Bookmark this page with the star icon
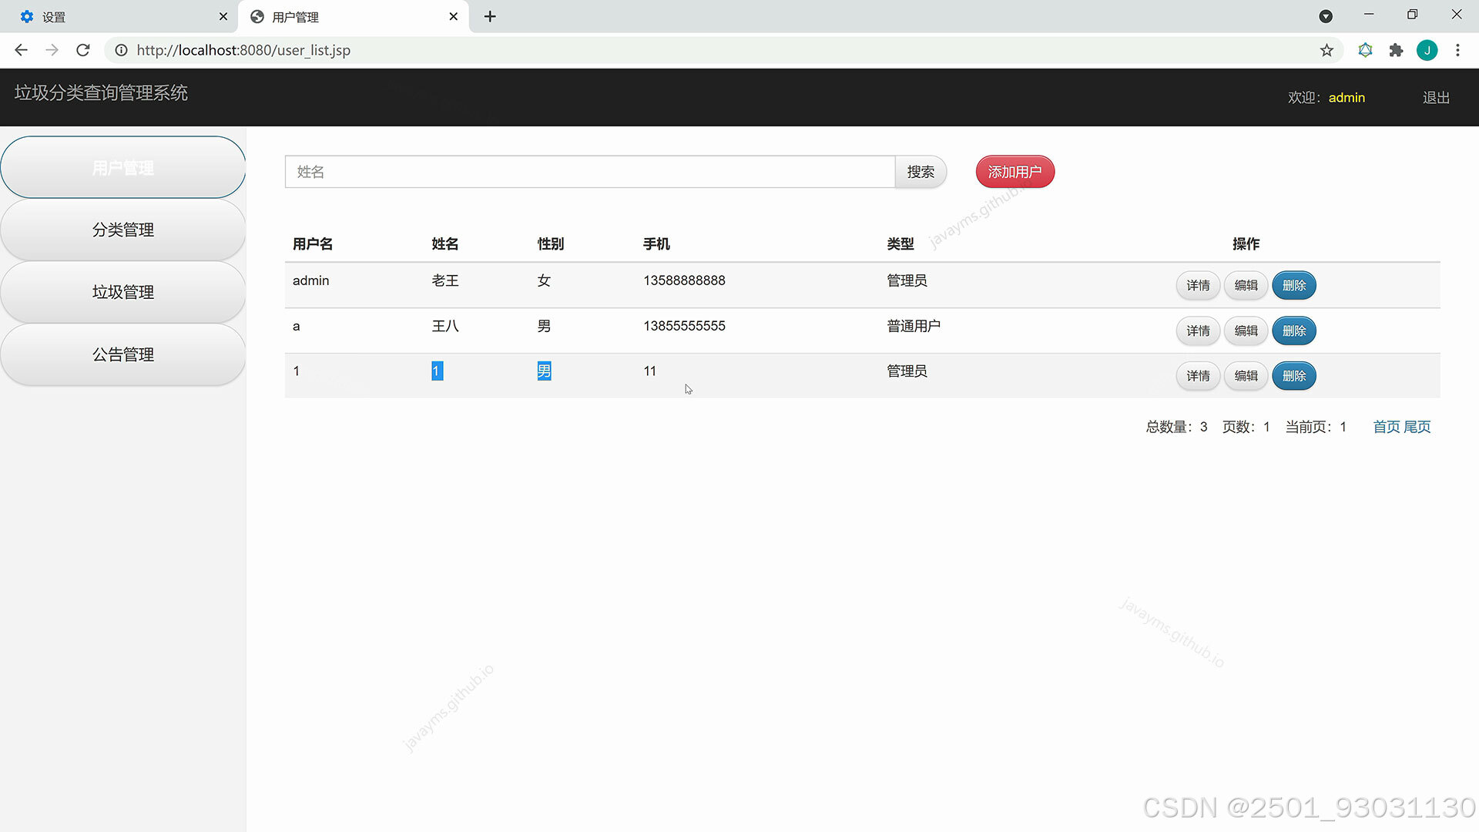The height and width of the screenshot is (832, 1479). pyautogui.click(x=1326, y=50)
